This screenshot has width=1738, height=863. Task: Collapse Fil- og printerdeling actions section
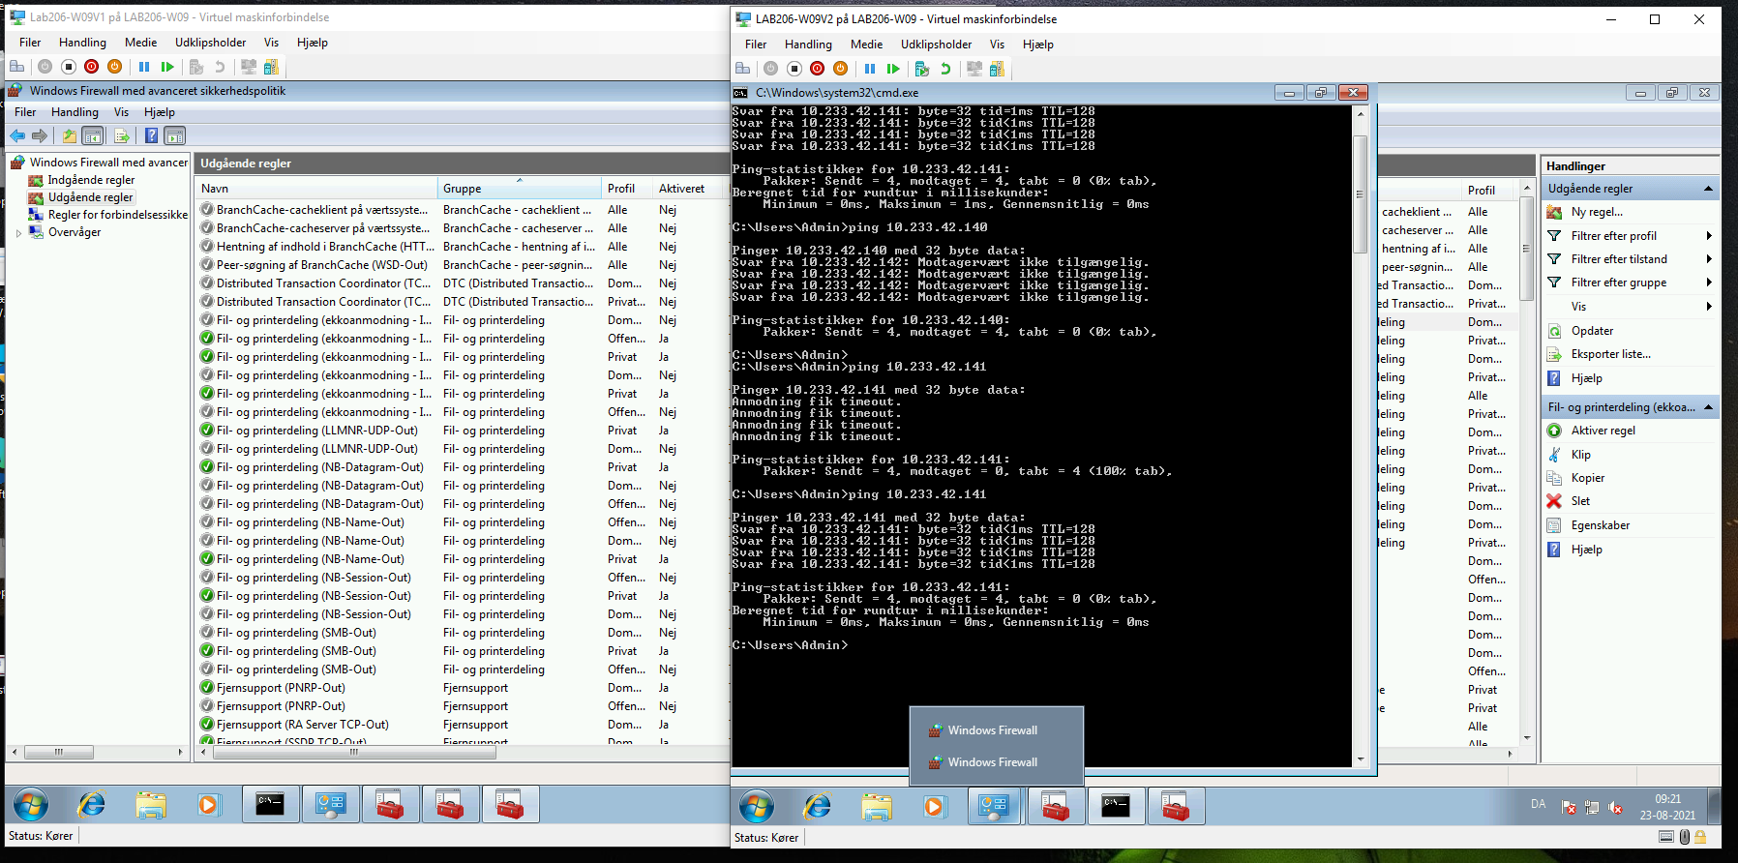[x=1708, y=407]
